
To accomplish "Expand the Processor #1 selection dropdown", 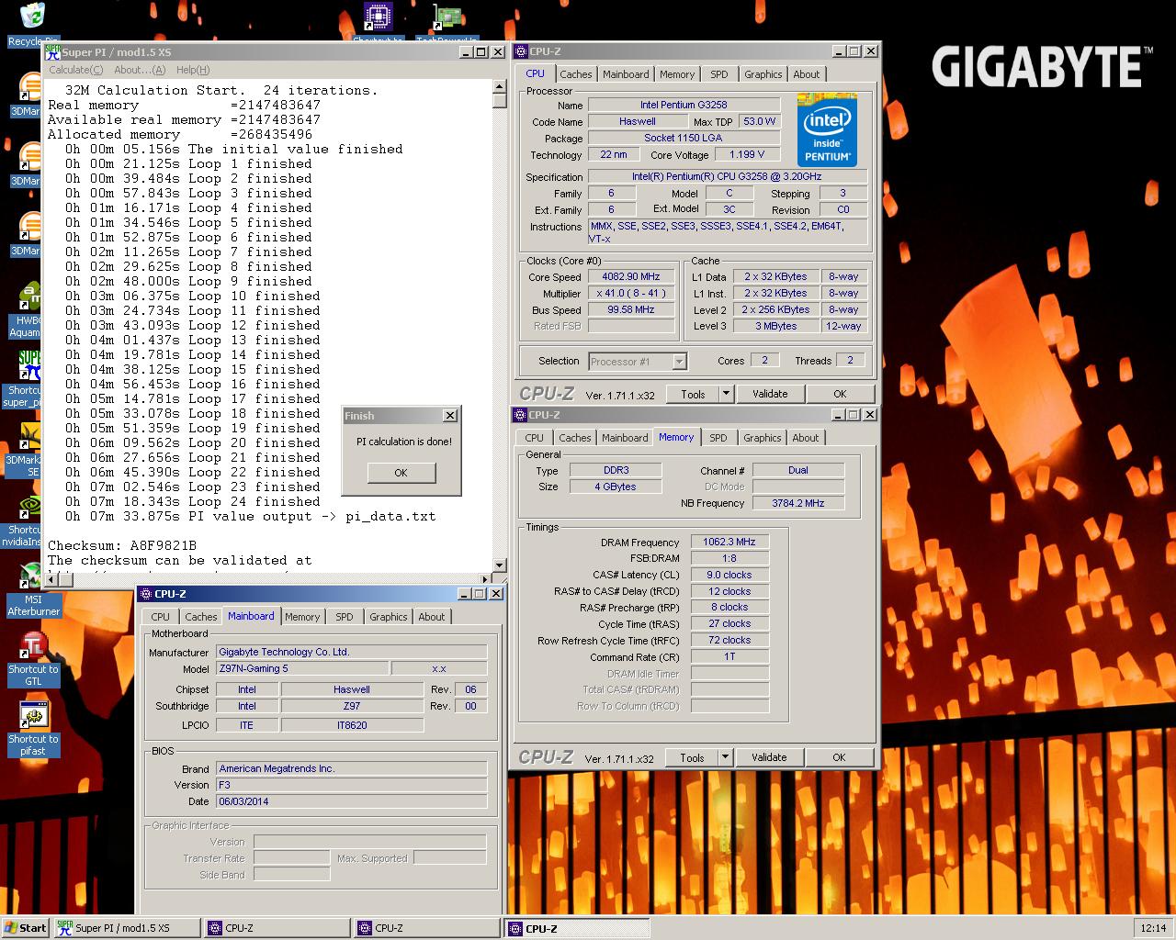I will (679, 362).
